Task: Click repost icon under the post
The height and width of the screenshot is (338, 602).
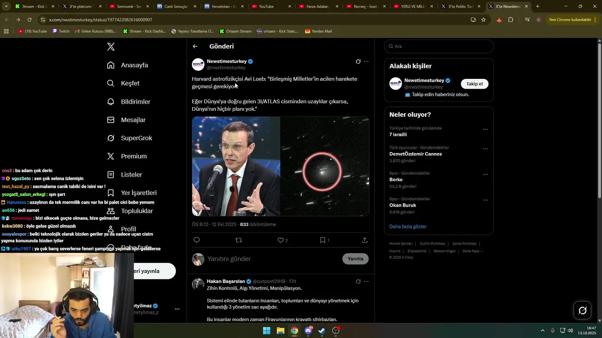Action: [238, 240]
